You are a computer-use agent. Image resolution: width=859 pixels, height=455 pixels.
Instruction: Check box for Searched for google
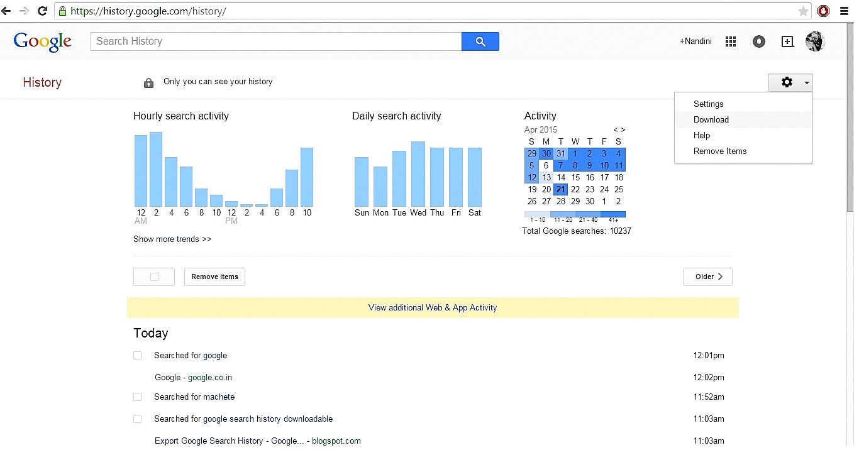pos(137,355)
